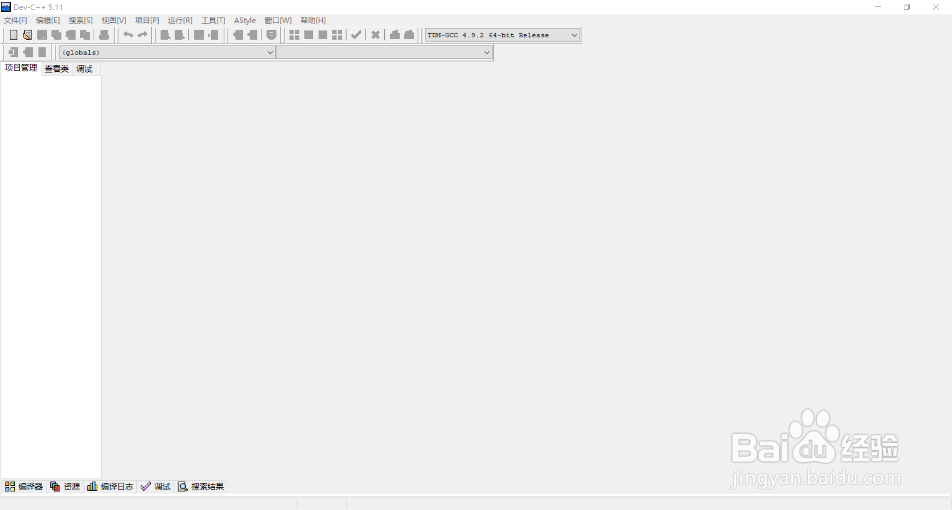Click the Dev-C++ application title icon
This screenshot has width=952, height=510.
6,7
